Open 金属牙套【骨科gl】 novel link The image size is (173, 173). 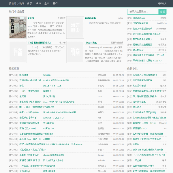tap(29, 118)
